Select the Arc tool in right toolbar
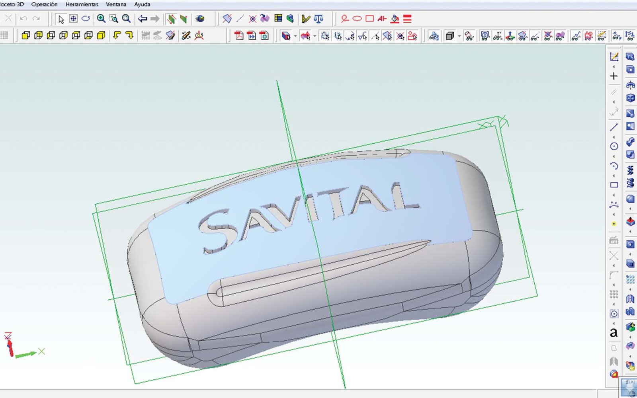Viewport: 637px width, 398px height. point(614,166)
